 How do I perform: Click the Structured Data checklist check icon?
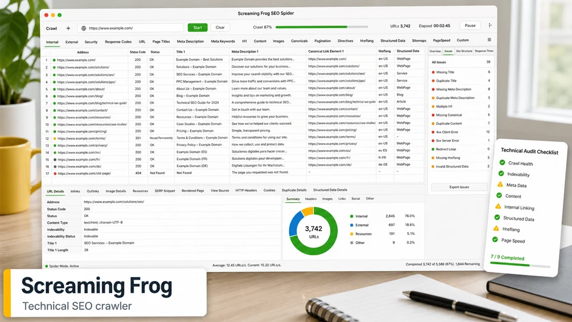point(497,217)
